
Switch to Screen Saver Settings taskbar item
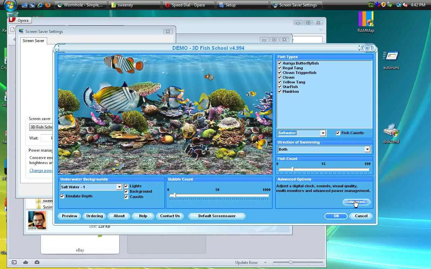pos(296,5)
